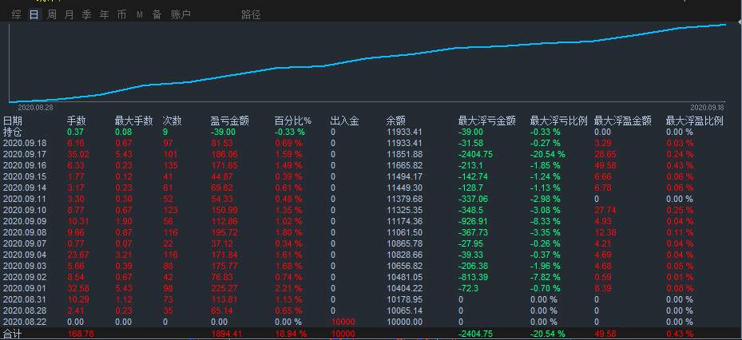Click the 最大浮亏比例 column header
This screenshot has width=742, height=340.
pyautogui.click(x=559, y=121)
